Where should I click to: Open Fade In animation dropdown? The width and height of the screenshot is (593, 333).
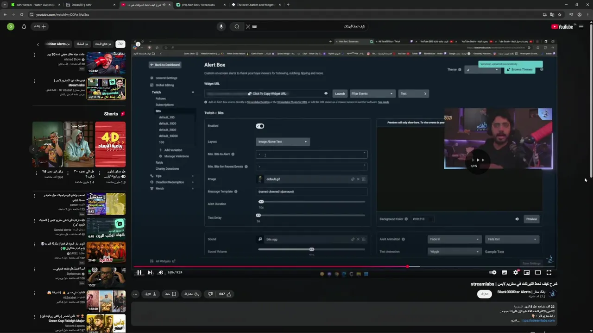coord(454,239)
